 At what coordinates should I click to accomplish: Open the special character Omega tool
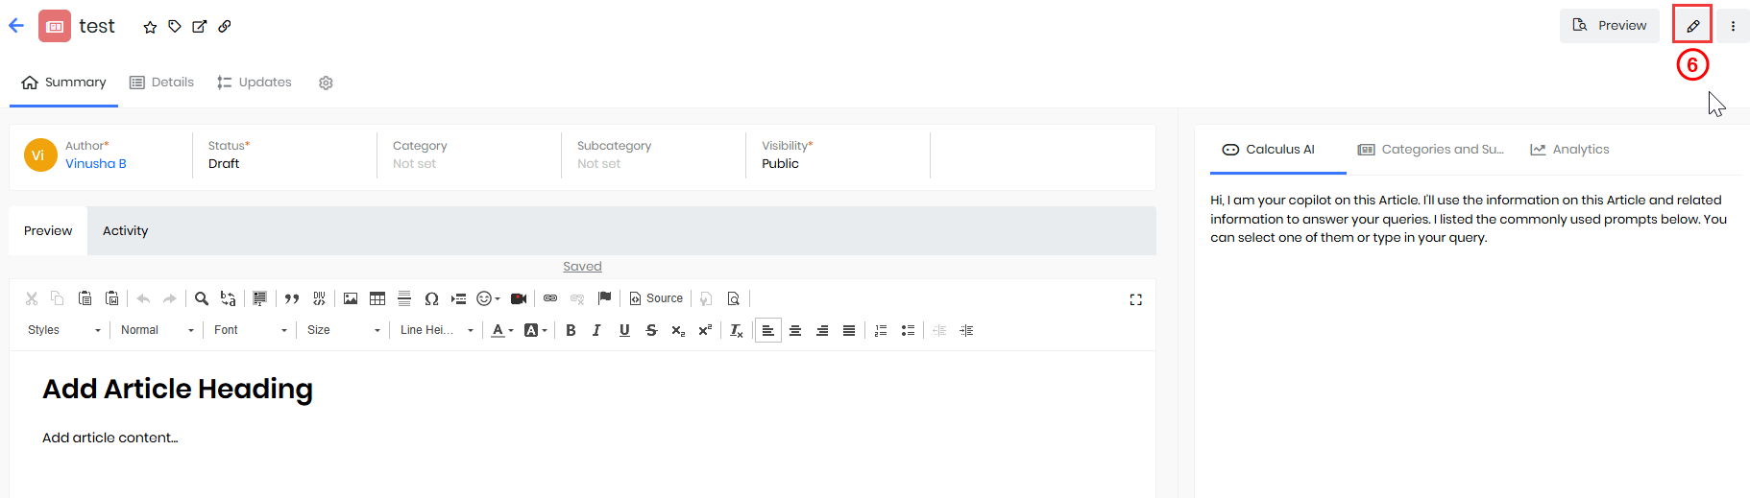431,299
